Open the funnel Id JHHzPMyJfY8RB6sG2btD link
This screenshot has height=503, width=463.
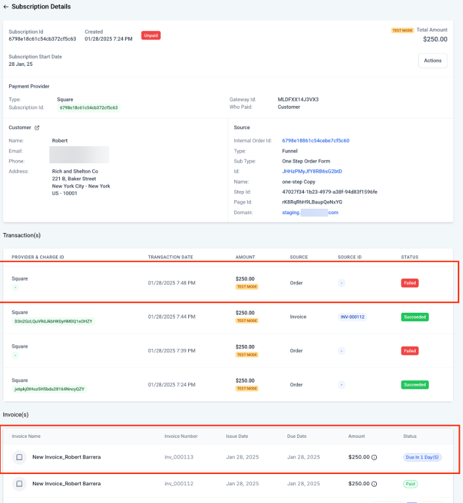312,171
